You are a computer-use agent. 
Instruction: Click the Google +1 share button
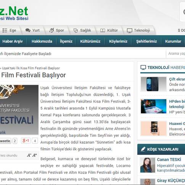tap(26, 141)
